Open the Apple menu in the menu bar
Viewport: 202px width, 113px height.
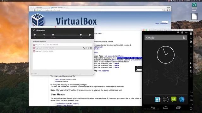[x=2, y=1]
